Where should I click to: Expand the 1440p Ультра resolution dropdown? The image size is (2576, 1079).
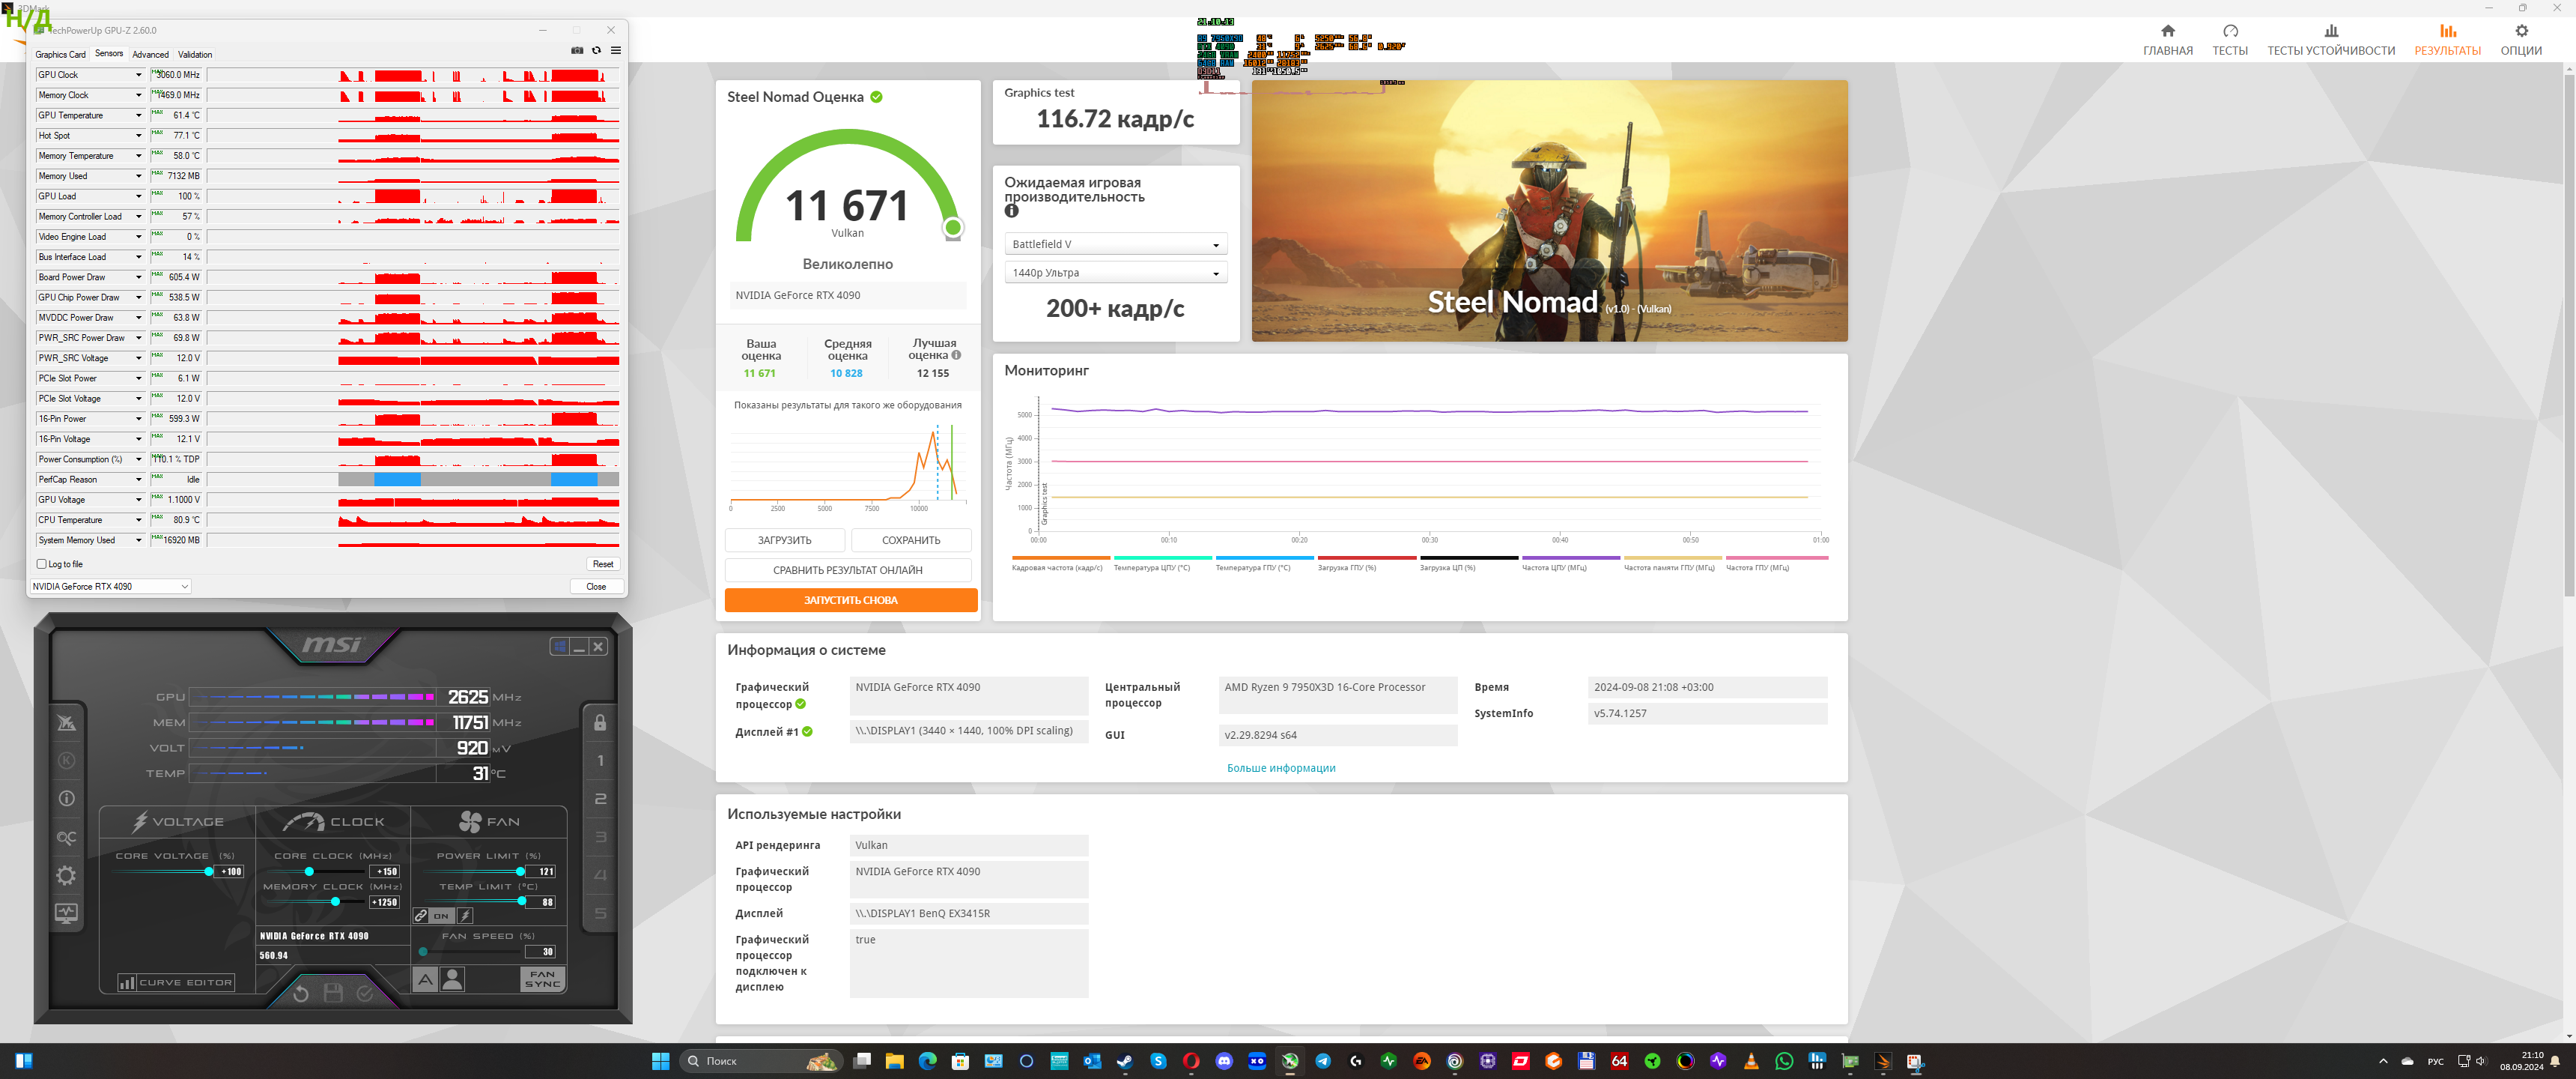tap(1115, 272)
